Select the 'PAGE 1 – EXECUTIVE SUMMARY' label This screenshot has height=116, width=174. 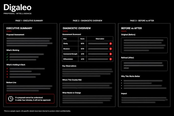coord(29,21)
